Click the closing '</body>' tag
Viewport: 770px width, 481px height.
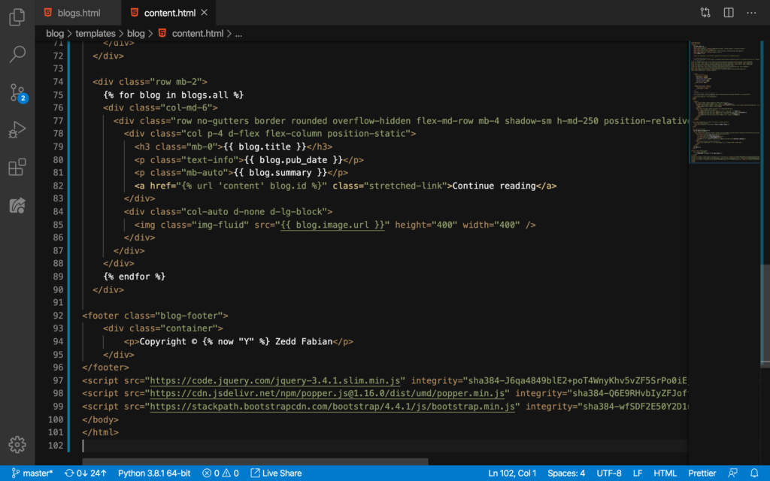pos(101,419)
